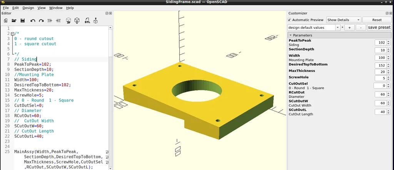Viewport: 394px width, 170px height.
Task: Open the View menu
Action: (x=42, y=8)
